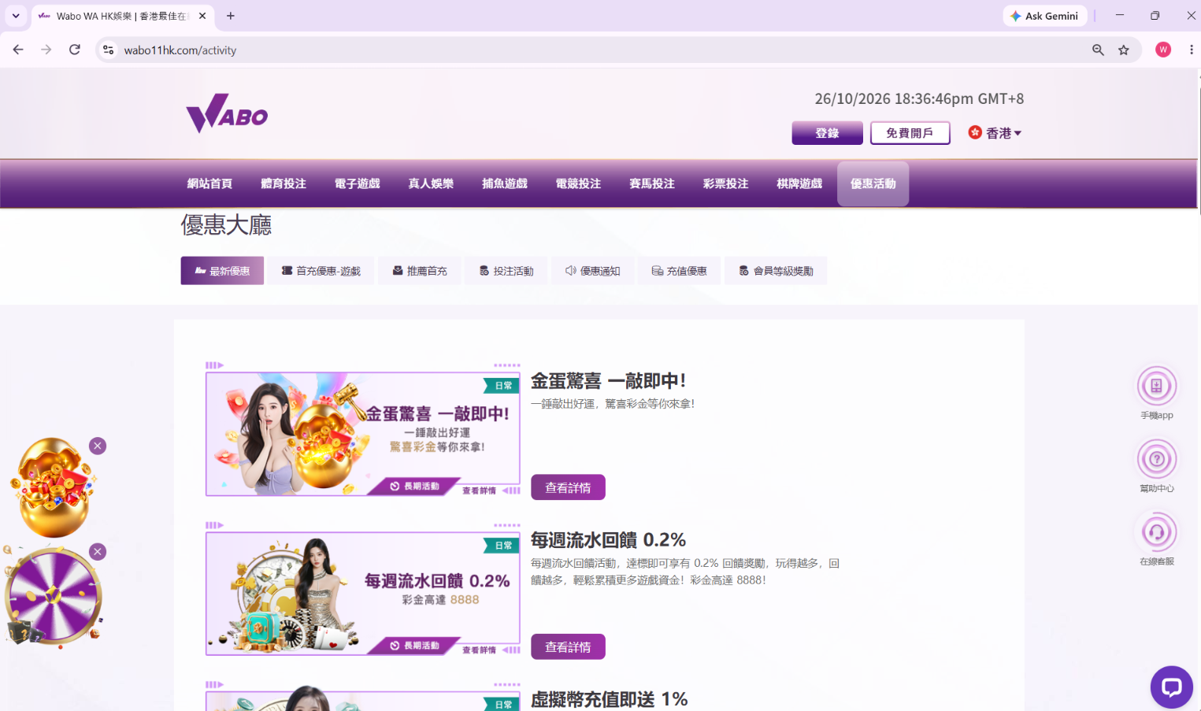
Task: Open the Chrome profile avatar
Action: pos(1163,50)
